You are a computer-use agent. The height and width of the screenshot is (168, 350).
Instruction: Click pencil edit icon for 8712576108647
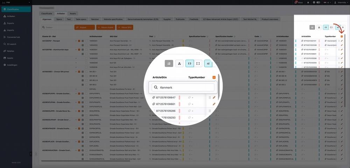tap(214, 98)
